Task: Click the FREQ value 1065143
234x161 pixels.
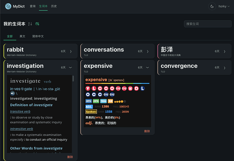Action: coord(124,107)
